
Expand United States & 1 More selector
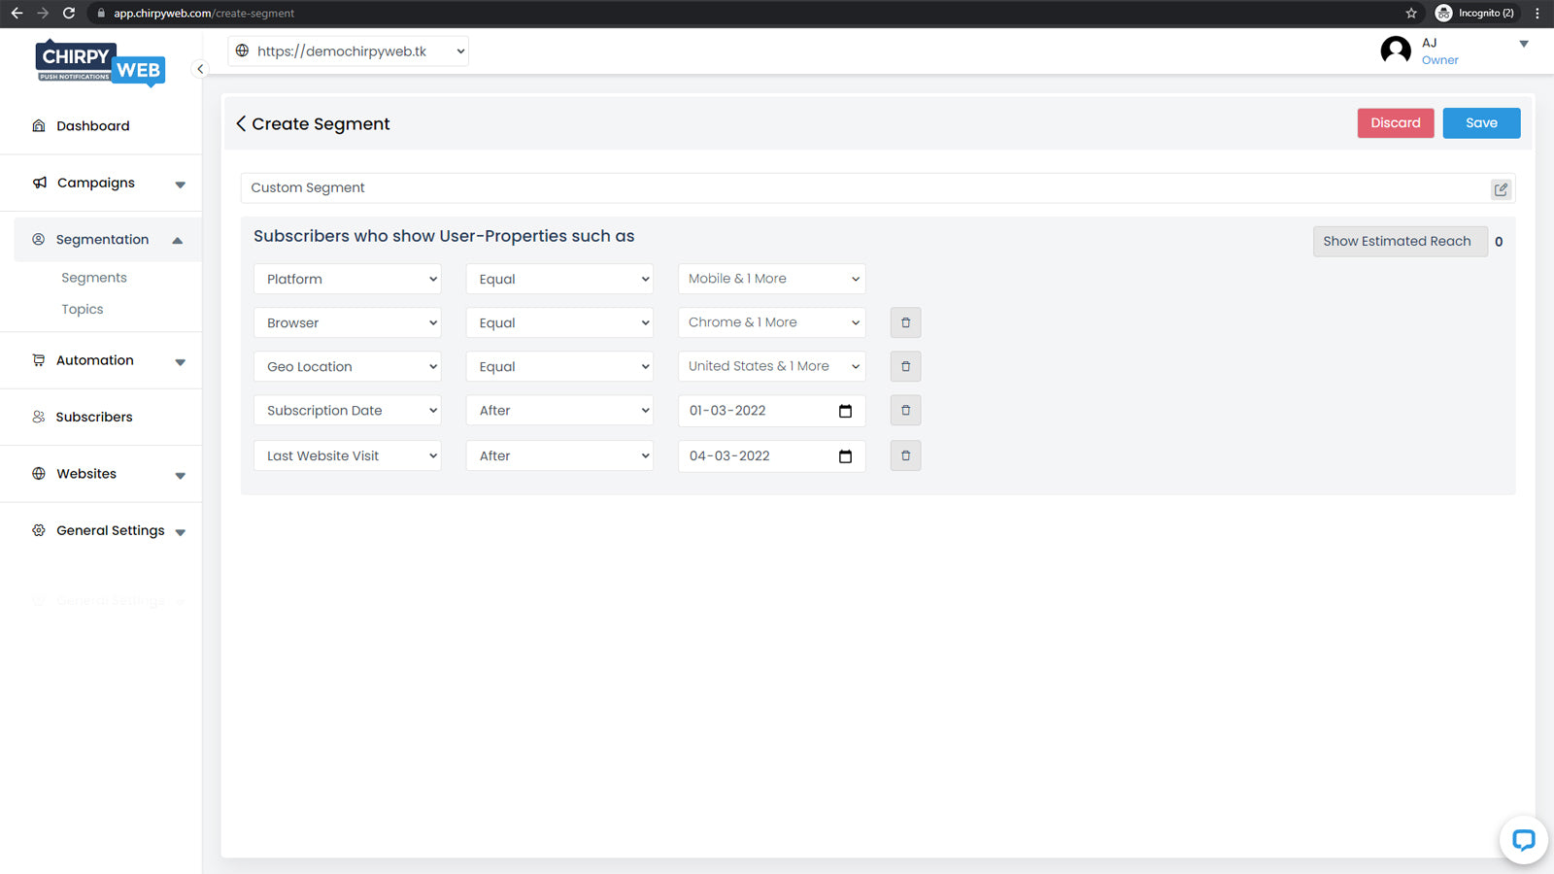(x=771, y=367)
